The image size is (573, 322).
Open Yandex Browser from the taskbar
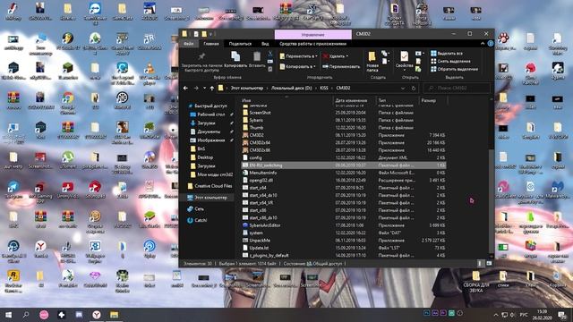[x=97, y=315]
